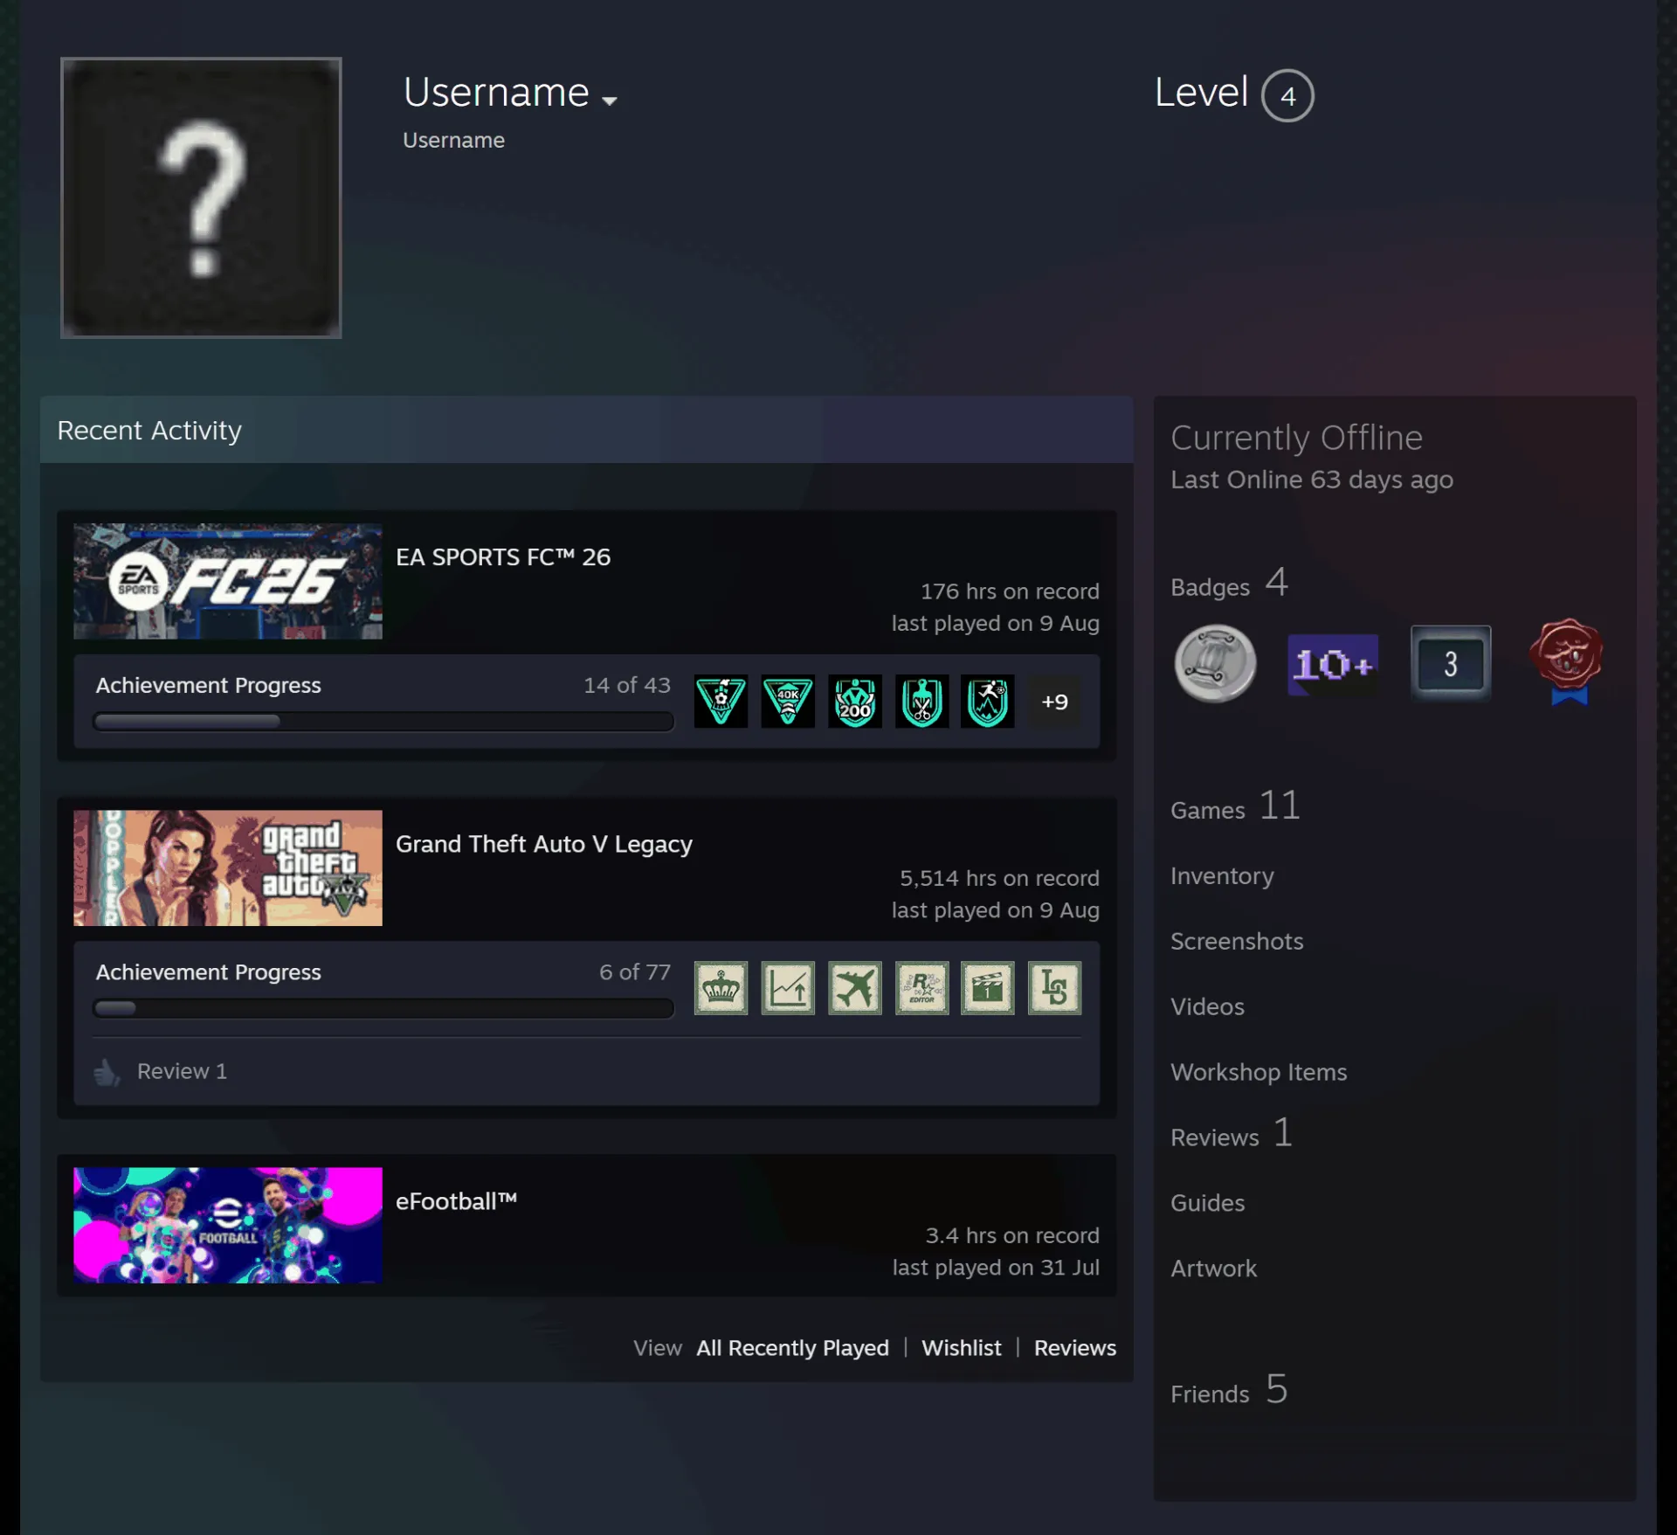Image resolution: width=1677 pixels, height=1535 pixels.
Task: Open the Reviews link beside Wishlist
Action: point(1075,1348)
